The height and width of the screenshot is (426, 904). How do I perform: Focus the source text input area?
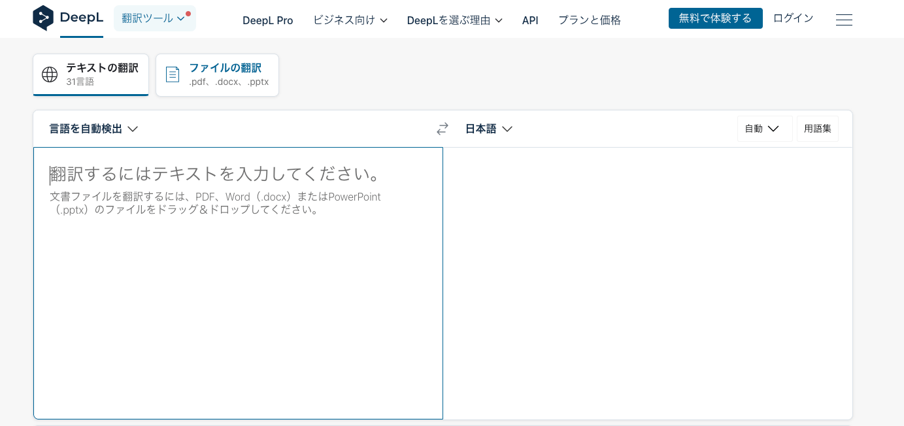(238, 294)
